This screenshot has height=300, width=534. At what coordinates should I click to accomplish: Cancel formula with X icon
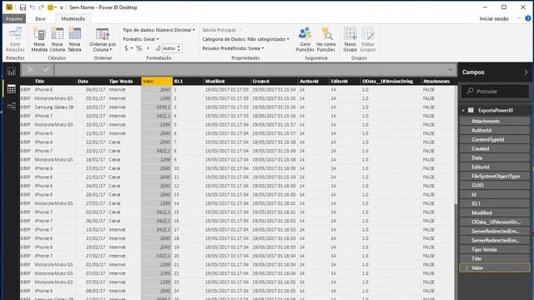point(30,70)
